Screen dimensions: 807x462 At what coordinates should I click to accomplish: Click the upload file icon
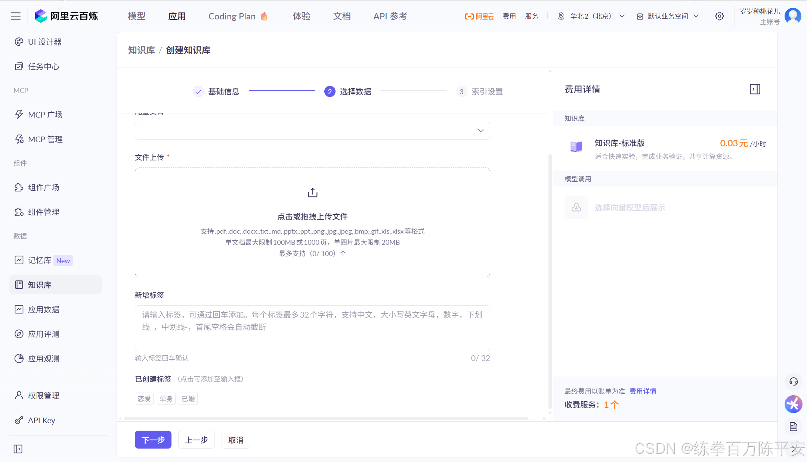(312, 193)
